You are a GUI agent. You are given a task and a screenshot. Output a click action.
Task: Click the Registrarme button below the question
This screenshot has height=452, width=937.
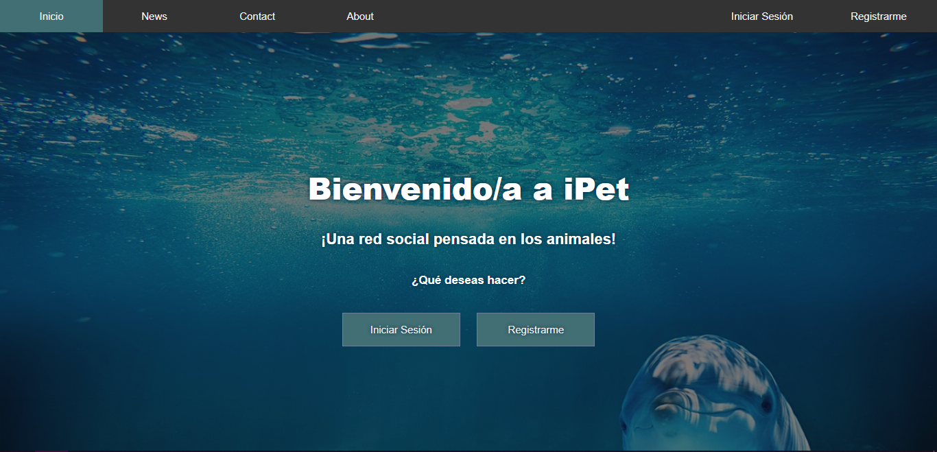(536, 330)
